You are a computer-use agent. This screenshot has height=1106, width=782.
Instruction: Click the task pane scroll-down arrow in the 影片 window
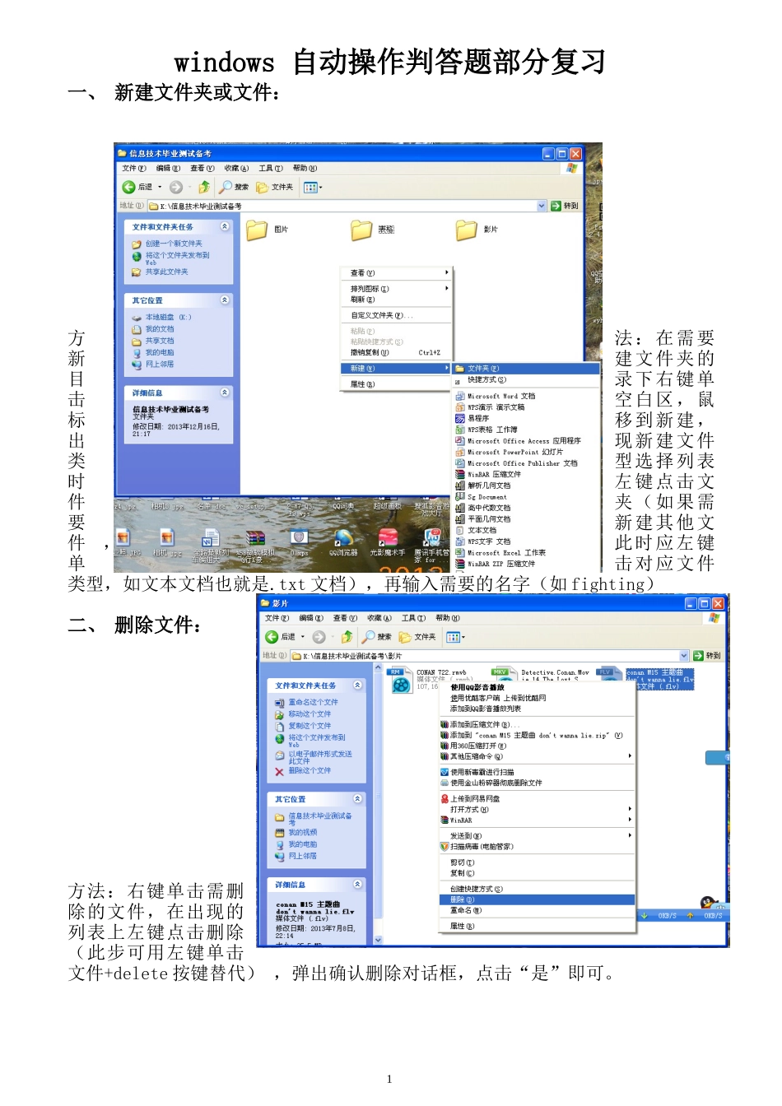click(379, 940)
